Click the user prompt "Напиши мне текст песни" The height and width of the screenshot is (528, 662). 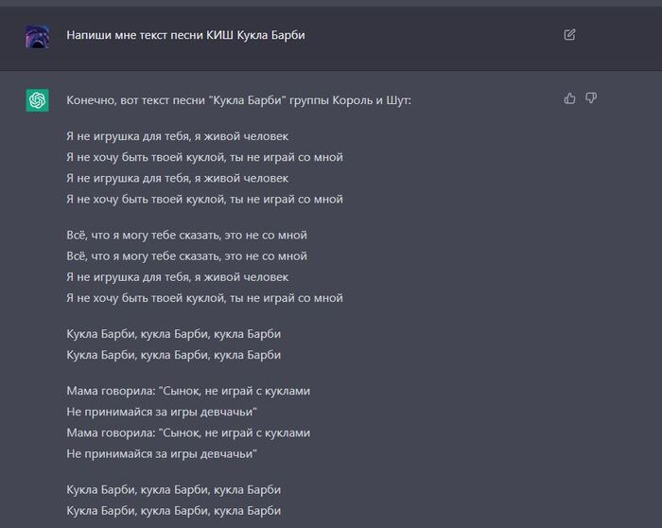[185, 36]
